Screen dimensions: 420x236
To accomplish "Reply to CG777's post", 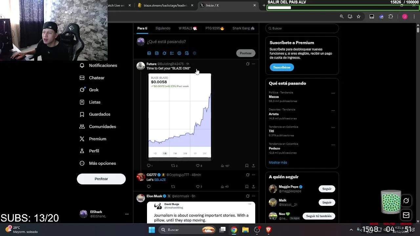I will (149, 187).
